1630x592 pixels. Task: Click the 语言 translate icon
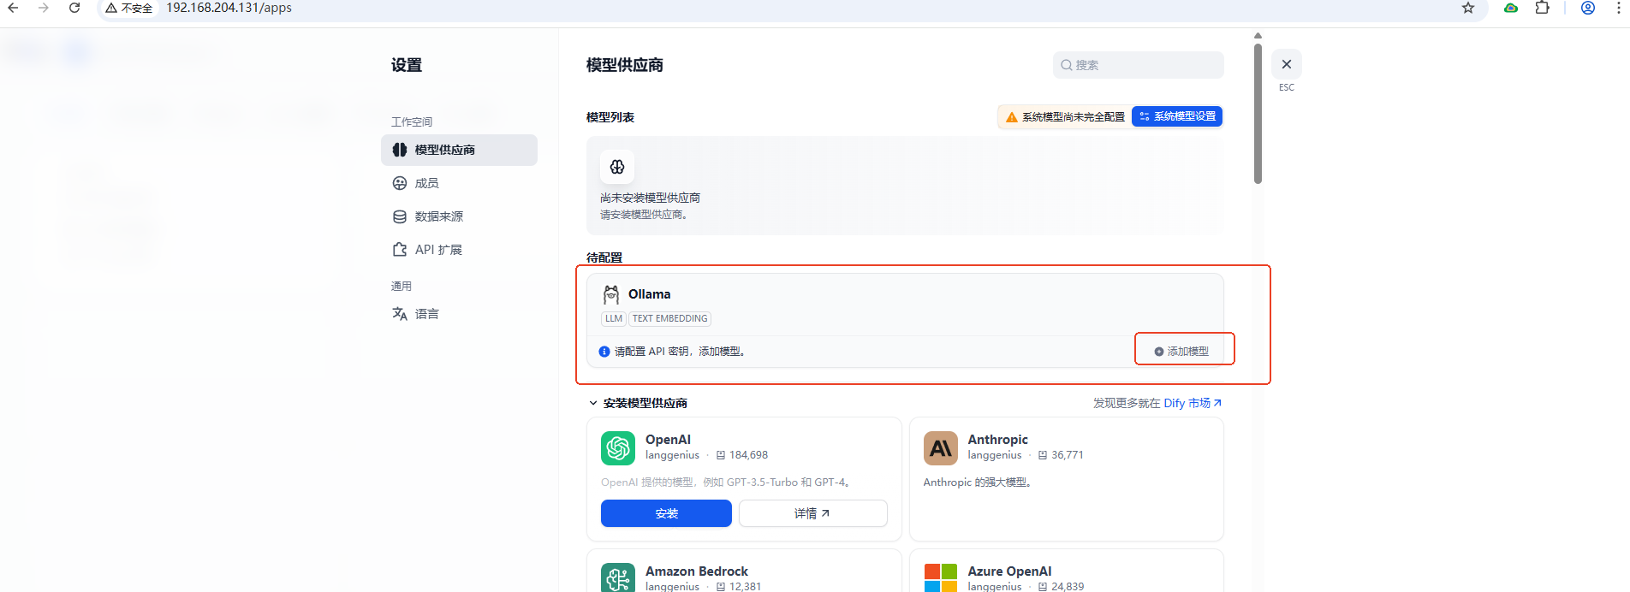400,314
